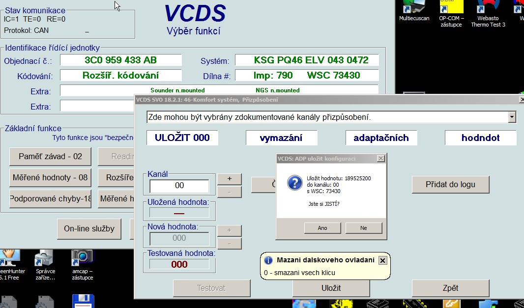This screenshot has width=524, height=308.
Task: Click the blue question mark dialog icon
Action: [x=295, y=183]
